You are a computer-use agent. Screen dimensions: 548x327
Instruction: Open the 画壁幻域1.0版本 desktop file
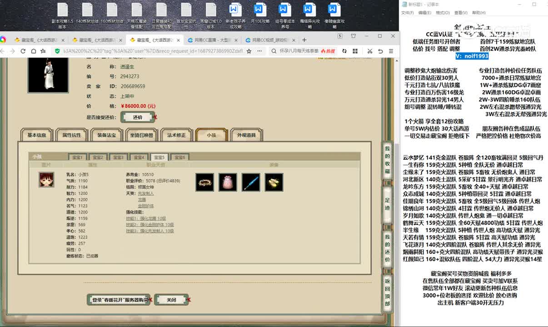point(211,15)
